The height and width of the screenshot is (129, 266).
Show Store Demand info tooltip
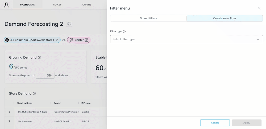(x=34, y=94)
